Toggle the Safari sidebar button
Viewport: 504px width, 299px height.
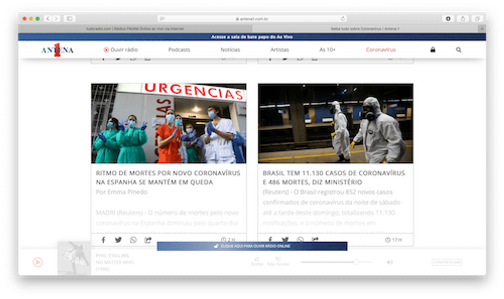pyautogui.click(x=69, y=19)
